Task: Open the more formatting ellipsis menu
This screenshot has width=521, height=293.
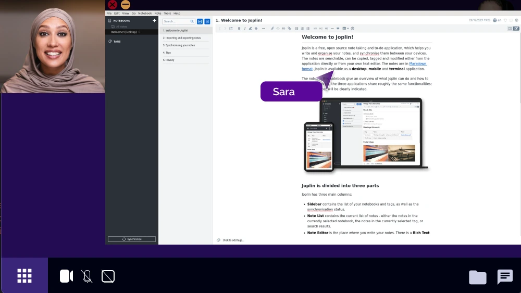Action: [264, 29]
